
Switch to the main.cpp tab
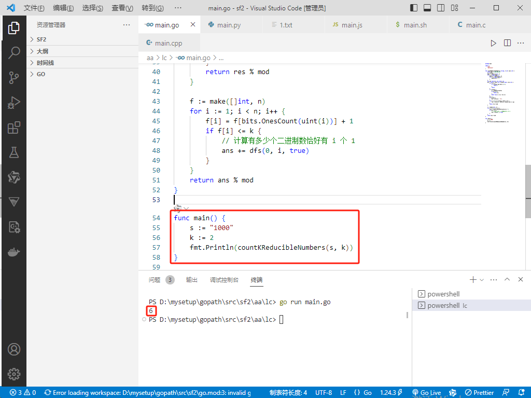click(x=169, y=43)
